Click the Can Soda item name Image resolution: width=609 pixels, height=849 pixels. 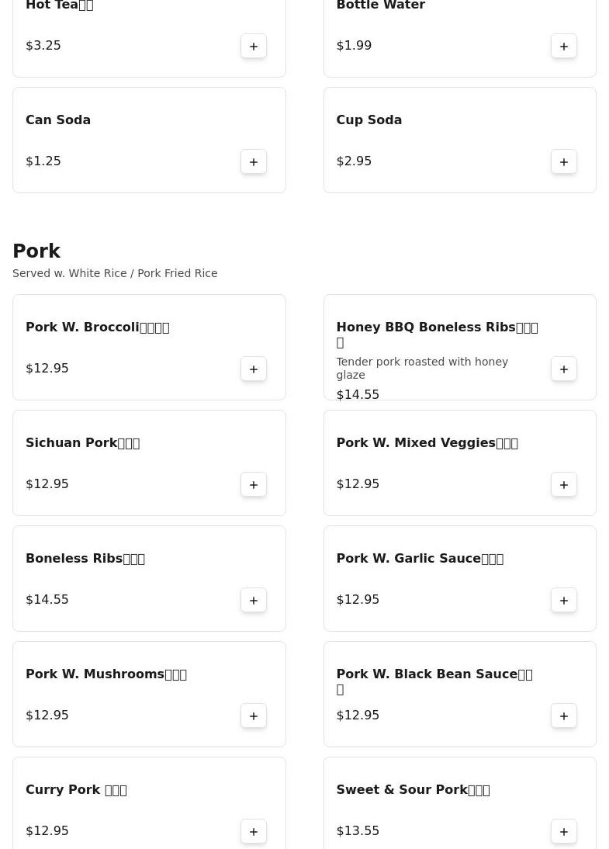(58, 120)
